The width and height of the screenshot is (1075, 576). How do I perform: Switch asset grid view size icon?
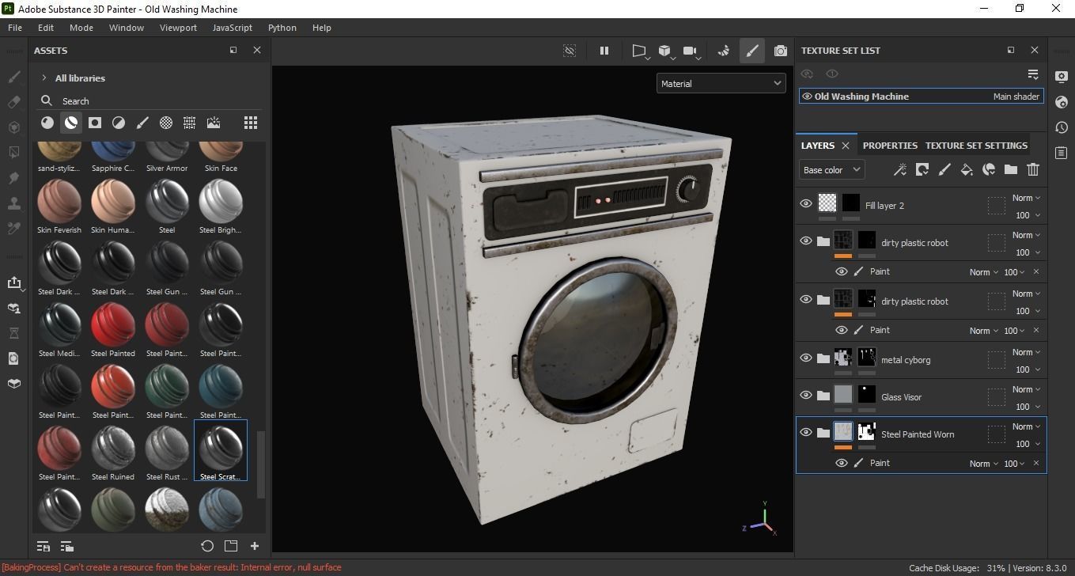[251, 123]
